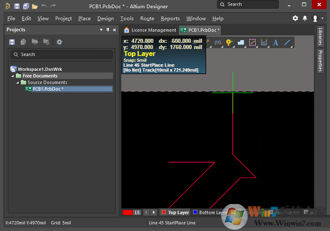This screenshot has width=330, height=231.
Task: Click the title bar Search box
Action: [248, 4]
